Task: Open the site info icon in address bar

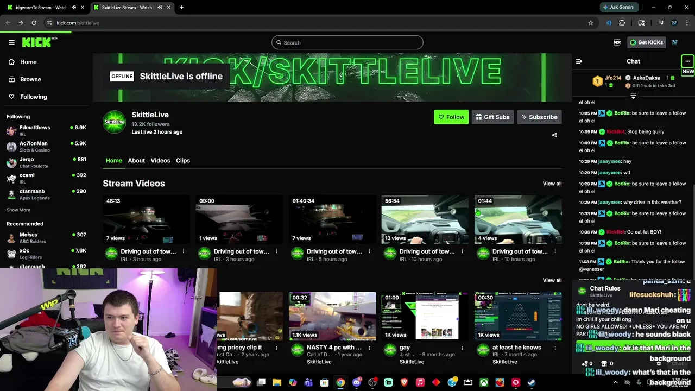Action: (49, 23)
